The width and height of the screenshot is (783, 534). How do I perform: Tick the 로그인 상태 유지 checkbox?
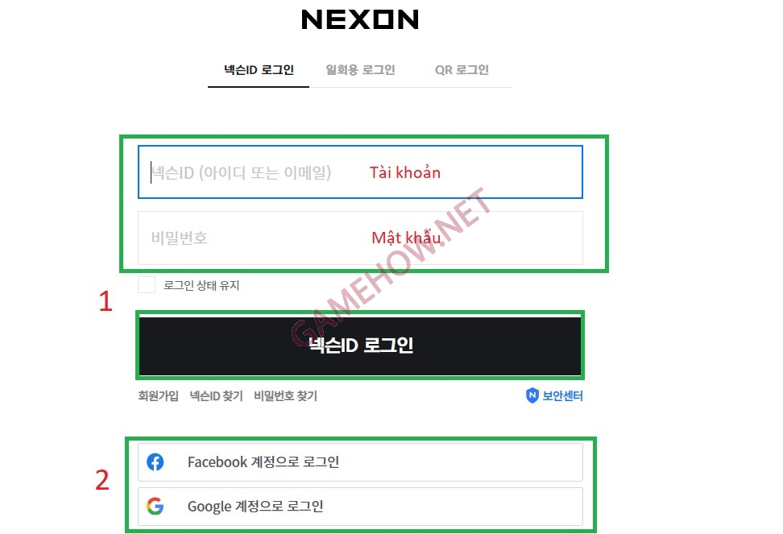coord(147,285)
